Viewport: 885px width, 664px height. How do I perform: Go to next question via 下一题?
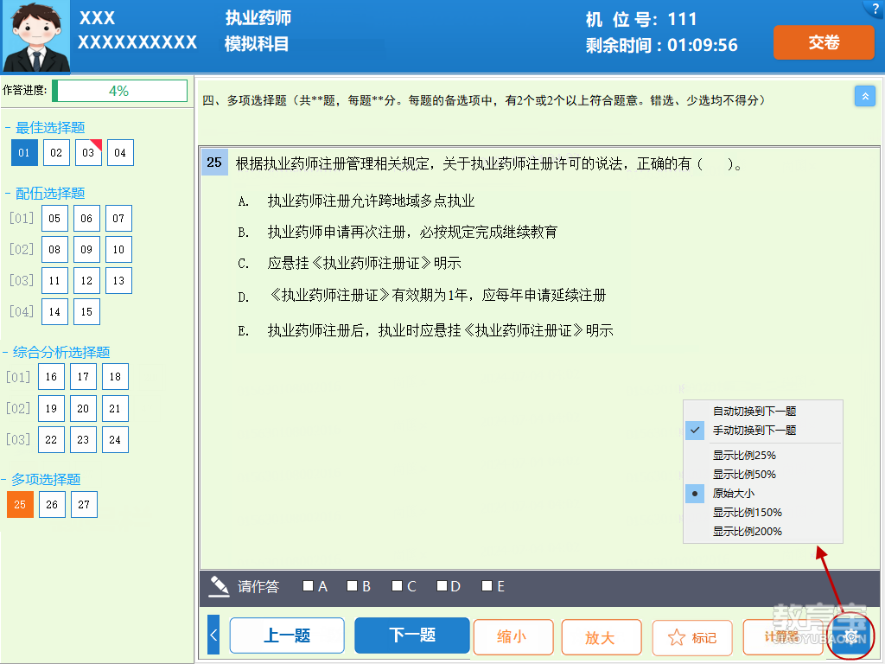coord(412,635)
